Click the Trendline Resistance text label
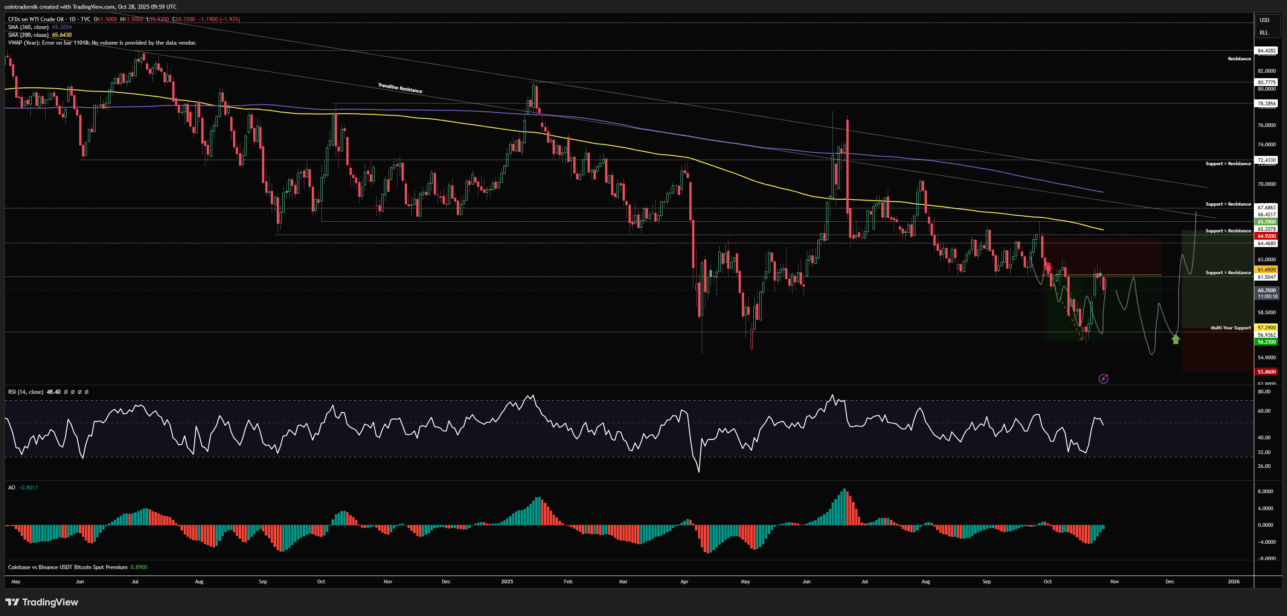The image size is (1287, 616). tap(400, 88)
